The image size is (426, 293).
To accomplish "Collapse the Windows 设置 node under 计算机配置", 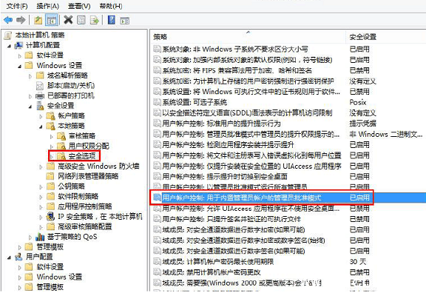I will (19, 66).
